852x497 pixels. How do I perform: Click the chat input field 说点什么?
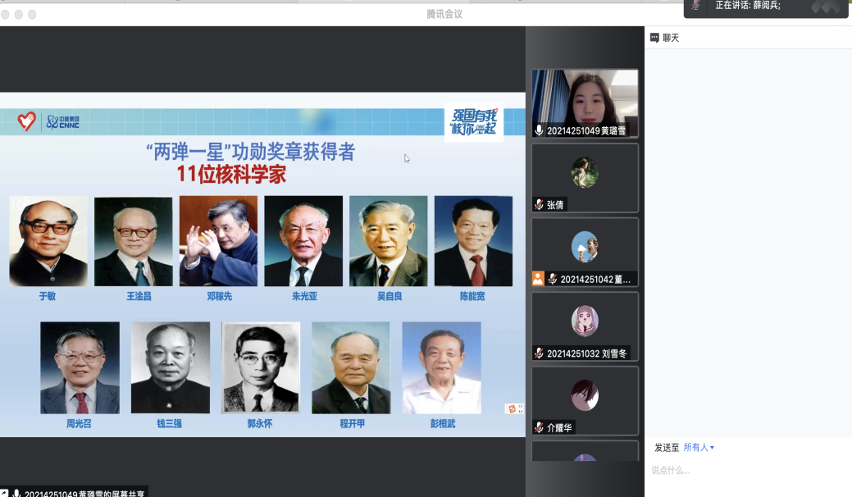coord(746,471)
